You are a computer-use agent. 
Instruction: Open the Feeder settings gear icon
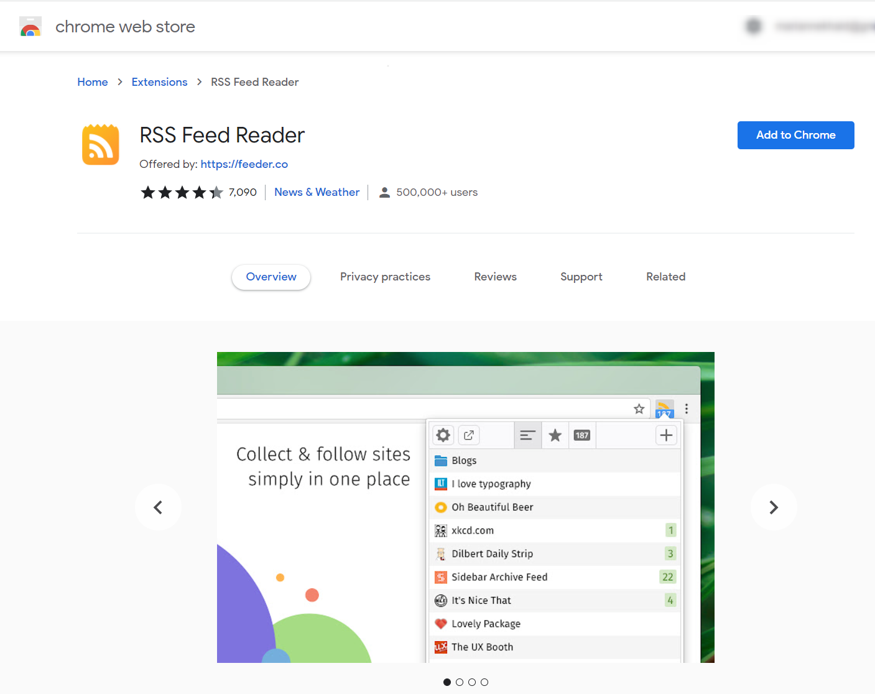click(443, 435)
